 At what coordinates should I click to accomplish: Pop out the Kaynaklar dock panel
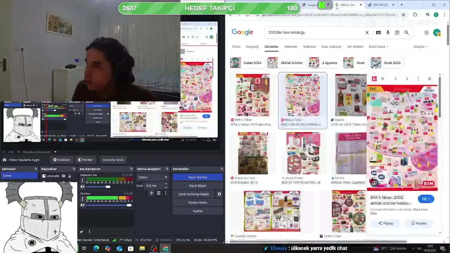[x=73, y=169]
